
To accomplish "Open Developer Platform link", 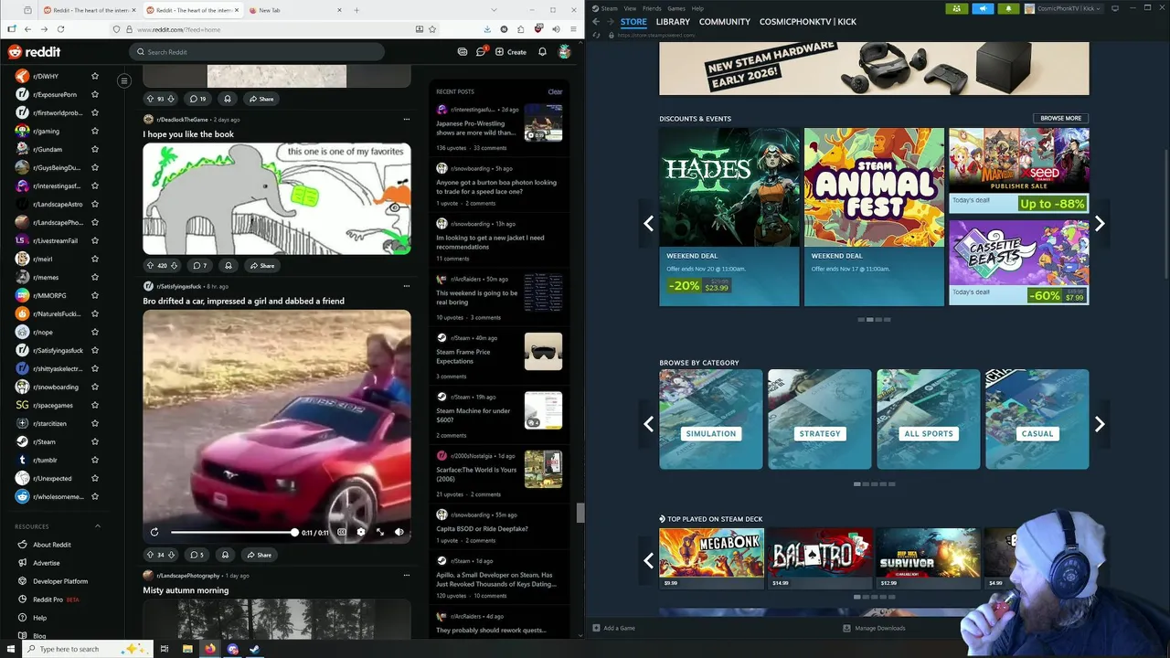I will pyautogui.click(x=60, y=581).
